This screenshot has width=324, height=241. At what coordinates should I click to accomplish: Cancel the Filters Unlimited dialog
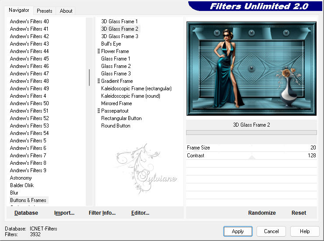[x=271, y=231]
